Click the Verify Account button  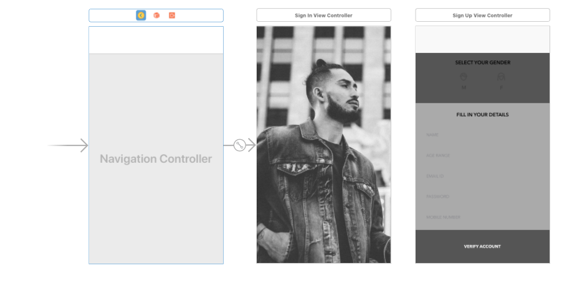point(482,247)
